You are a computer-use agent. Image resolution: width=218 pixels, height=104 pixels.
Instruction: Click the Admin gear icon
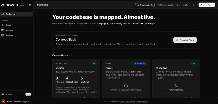[3, 94]
